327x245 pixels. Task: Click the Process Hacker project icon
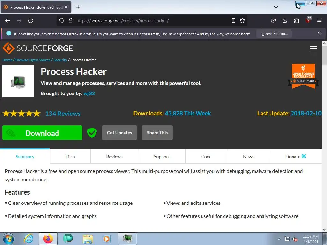tap(18, 81)
